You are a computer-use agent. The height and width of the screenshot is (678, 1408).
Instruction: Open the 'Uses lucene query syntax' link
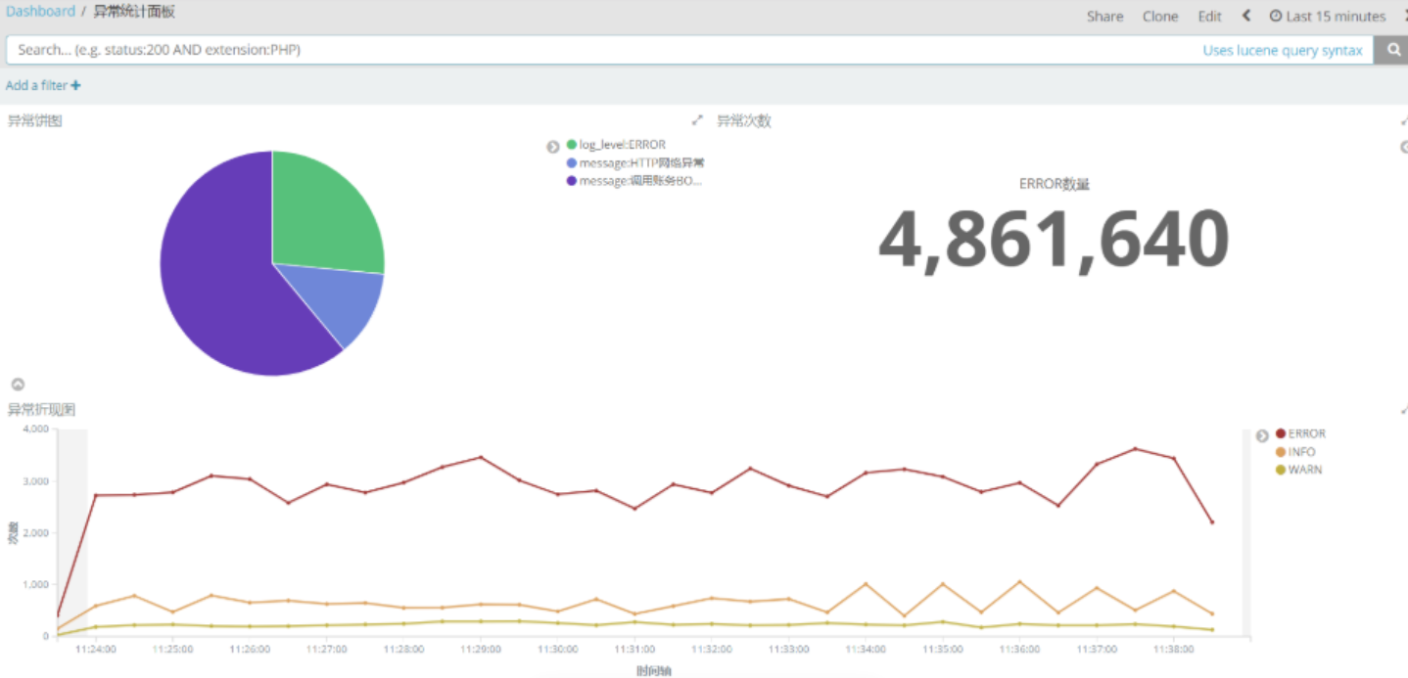1282,51
